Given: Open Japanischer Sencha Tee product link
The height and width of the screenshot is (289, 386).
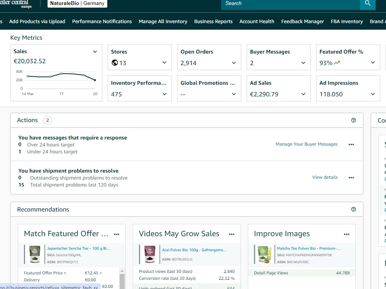Looking at the screenshot, I should click(79, 248).
